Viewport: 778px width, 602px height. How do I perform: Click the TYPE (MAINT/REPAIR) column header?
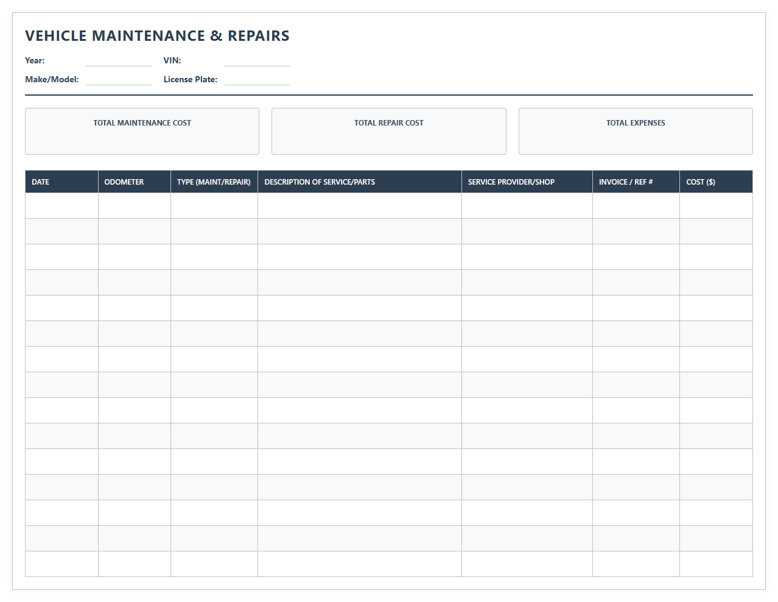tap(214, 182)
